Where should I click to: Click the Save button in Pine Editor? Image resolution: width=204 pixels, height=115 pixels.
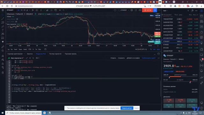121,58
